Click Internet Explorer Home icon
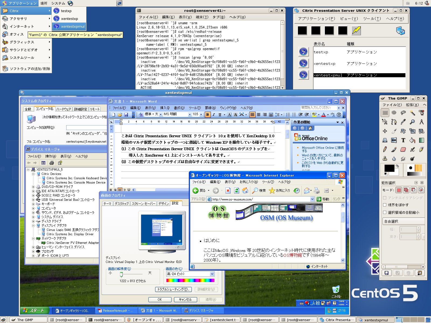Viewport: 431px width, 323px height. (245, 191)
